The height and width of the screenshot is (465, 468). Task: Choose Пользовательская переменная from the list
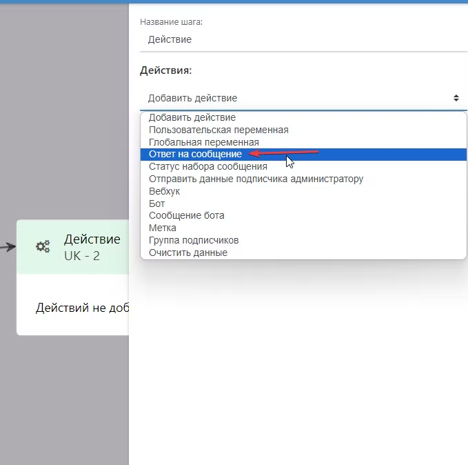218,130
